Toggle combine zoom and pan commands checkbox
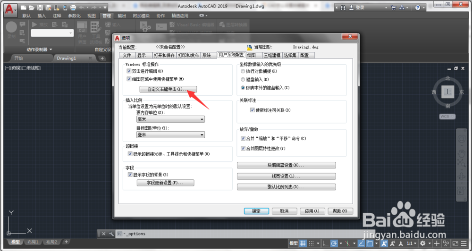This screenshot has width=472, height=251. (x=243, y=138)
